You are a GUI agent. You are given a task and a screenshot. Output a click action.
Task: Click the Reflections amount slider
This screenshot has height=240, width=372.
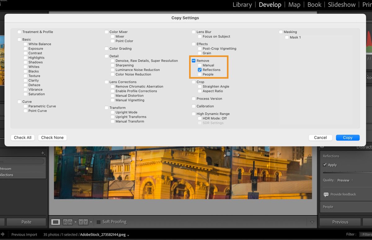point(347,172)
